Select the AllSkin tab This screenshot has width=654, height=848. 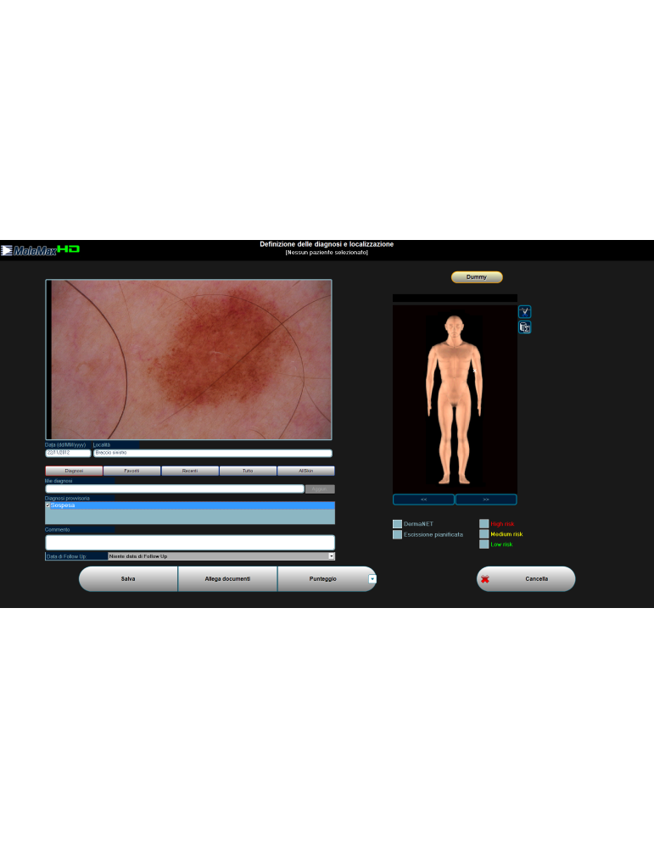coord(306,471)
